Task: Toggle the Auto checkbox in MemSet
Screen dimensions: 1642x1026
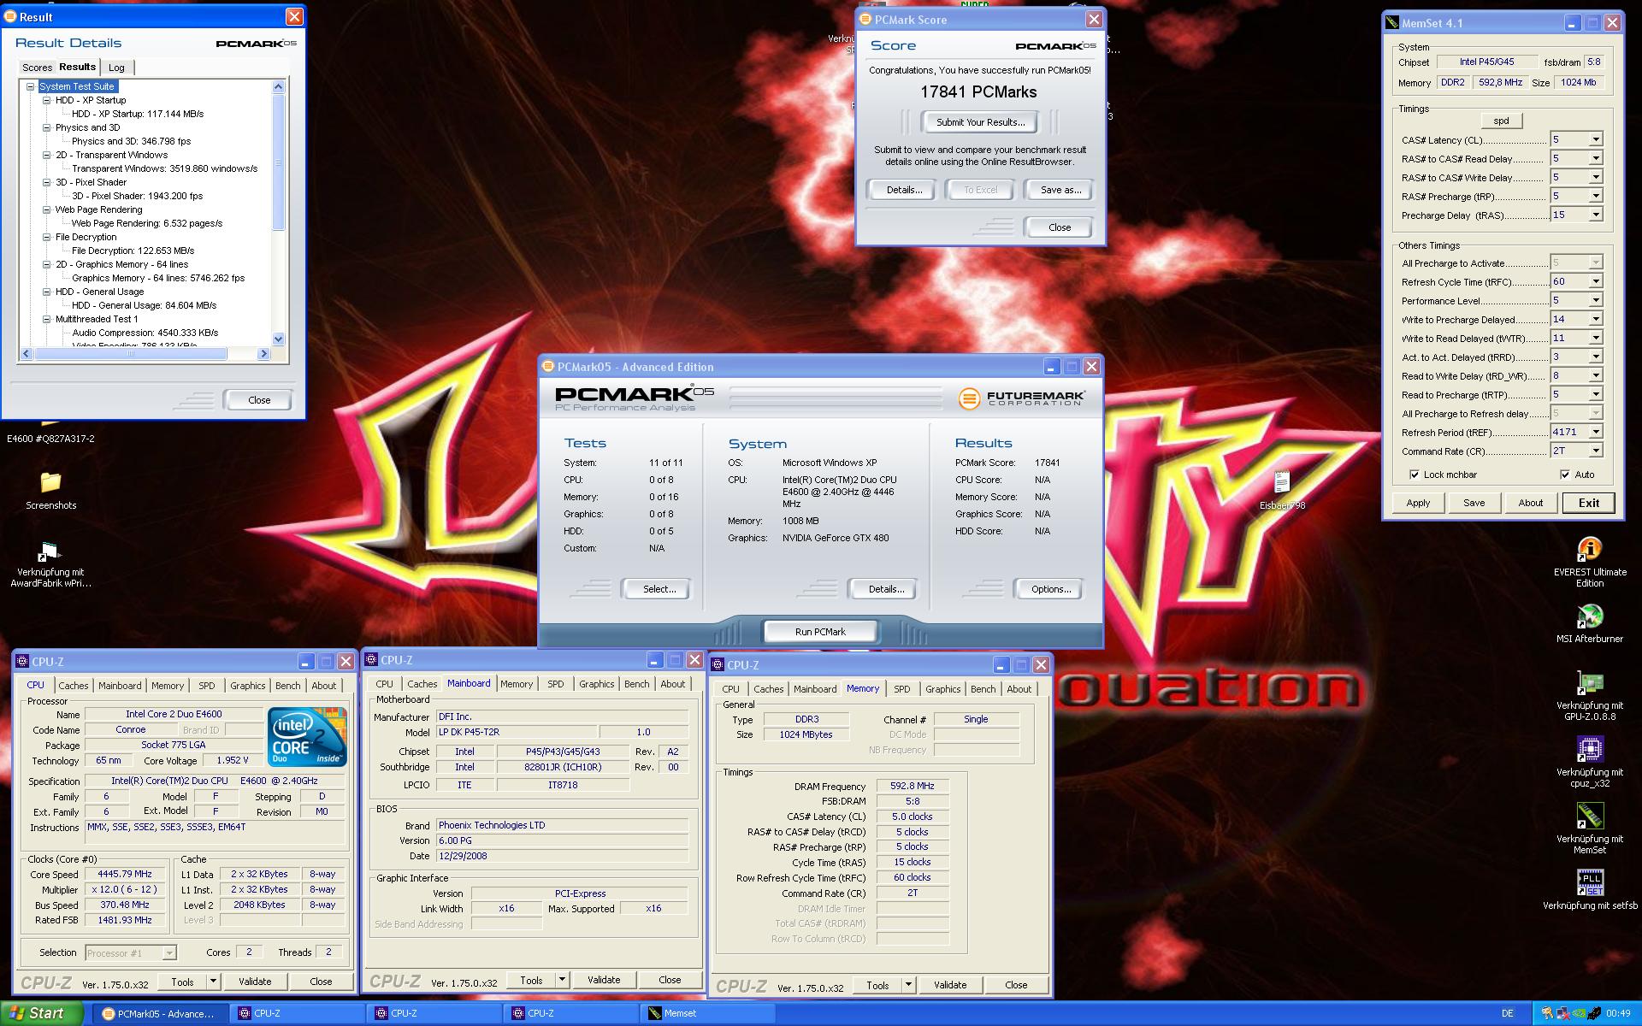Action: coord(1565,475)
